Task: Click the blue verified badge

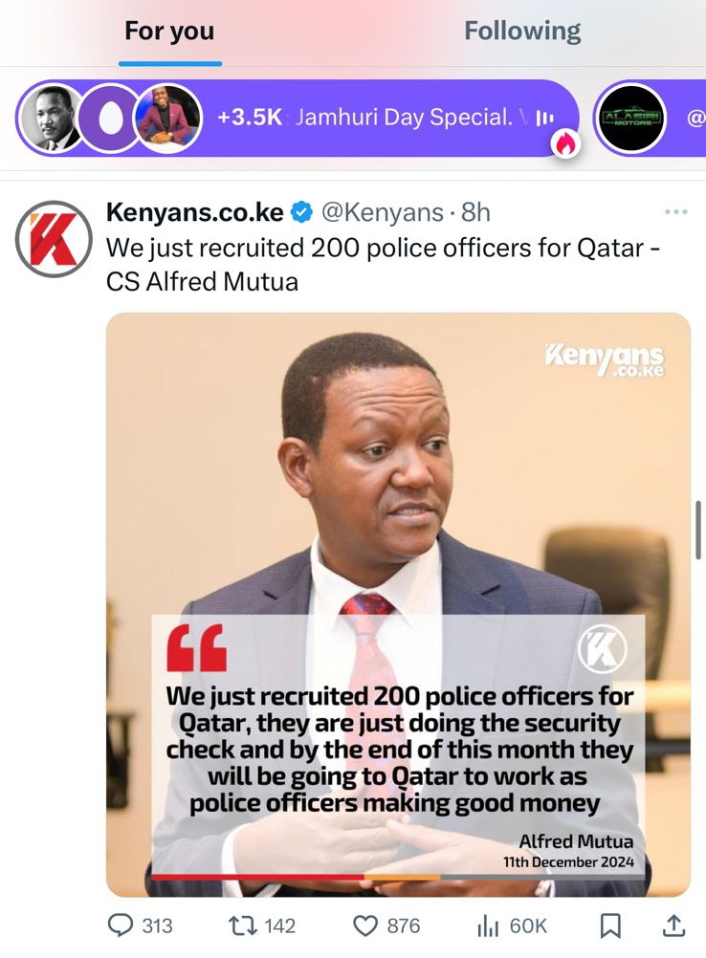Action: click(301, 212)
